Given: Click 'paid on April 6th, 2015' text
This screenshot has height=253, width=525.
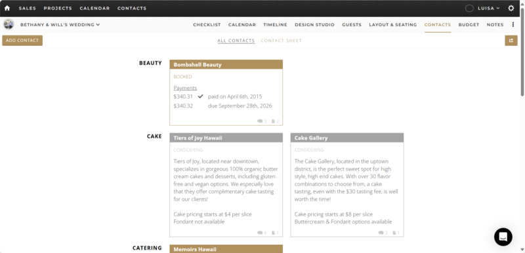Looking at the screenshot, I should [x=235, y=96].
